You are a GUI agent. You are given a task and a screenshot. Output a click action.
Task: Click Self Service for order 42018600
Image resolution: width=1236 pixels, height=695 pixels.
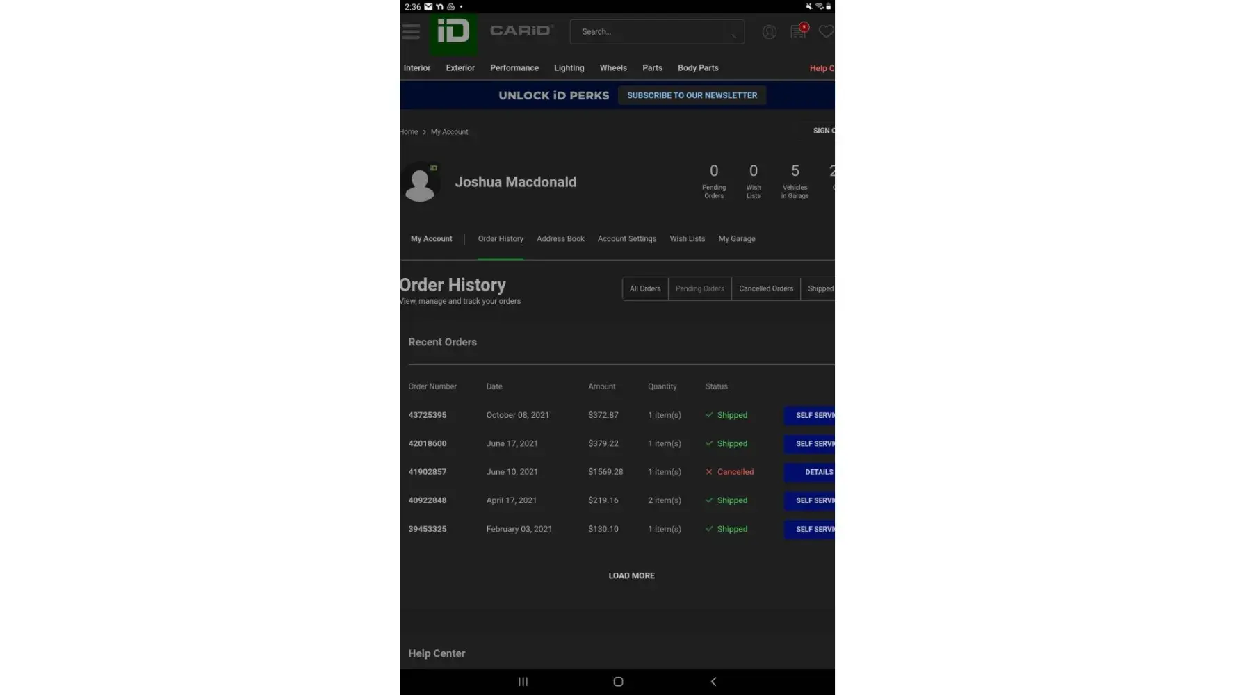[x=810, y=443]
